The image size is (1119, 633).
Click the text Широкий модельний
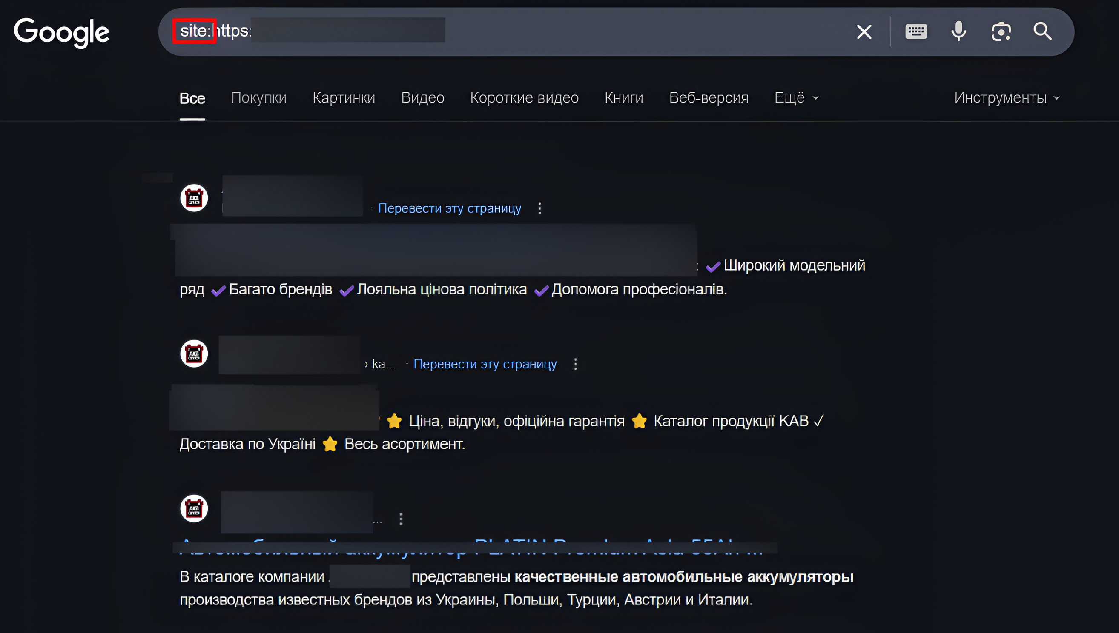pyautogui.click(x=795, y=265)
